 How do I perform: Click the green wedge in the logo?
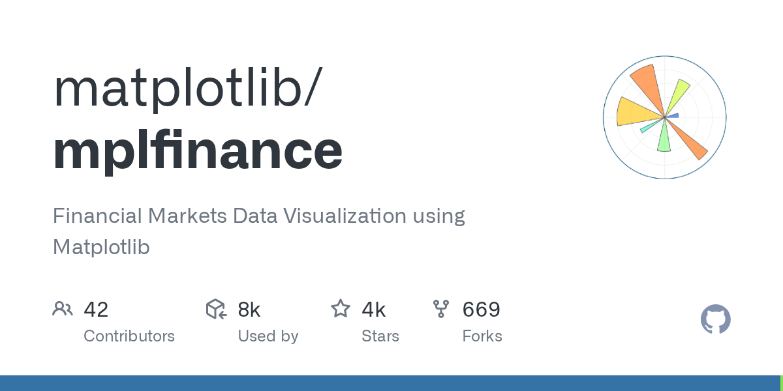pos(664,136)
